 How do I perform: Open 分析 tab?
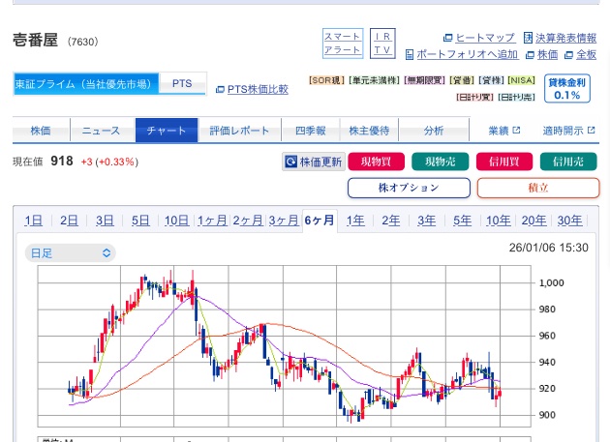(434, 131)
